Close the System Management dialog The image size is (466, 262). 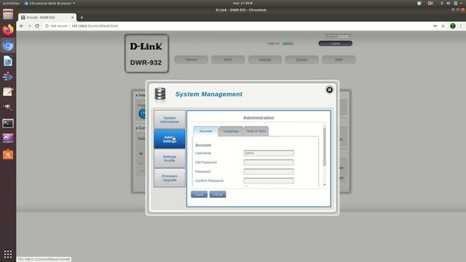[329, 90]
